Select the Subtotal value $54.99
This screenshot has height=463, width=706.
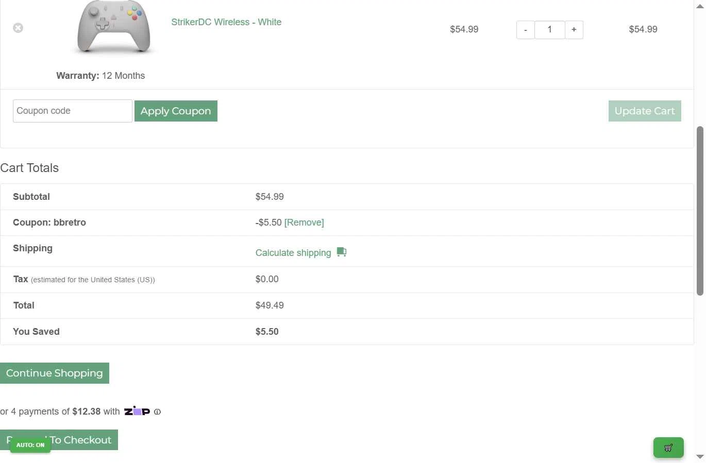pos(270,197)
